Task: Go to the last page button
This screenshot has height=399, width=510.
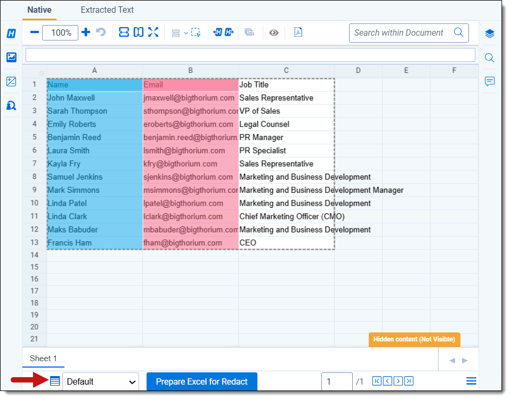Action: pos(409,381)
